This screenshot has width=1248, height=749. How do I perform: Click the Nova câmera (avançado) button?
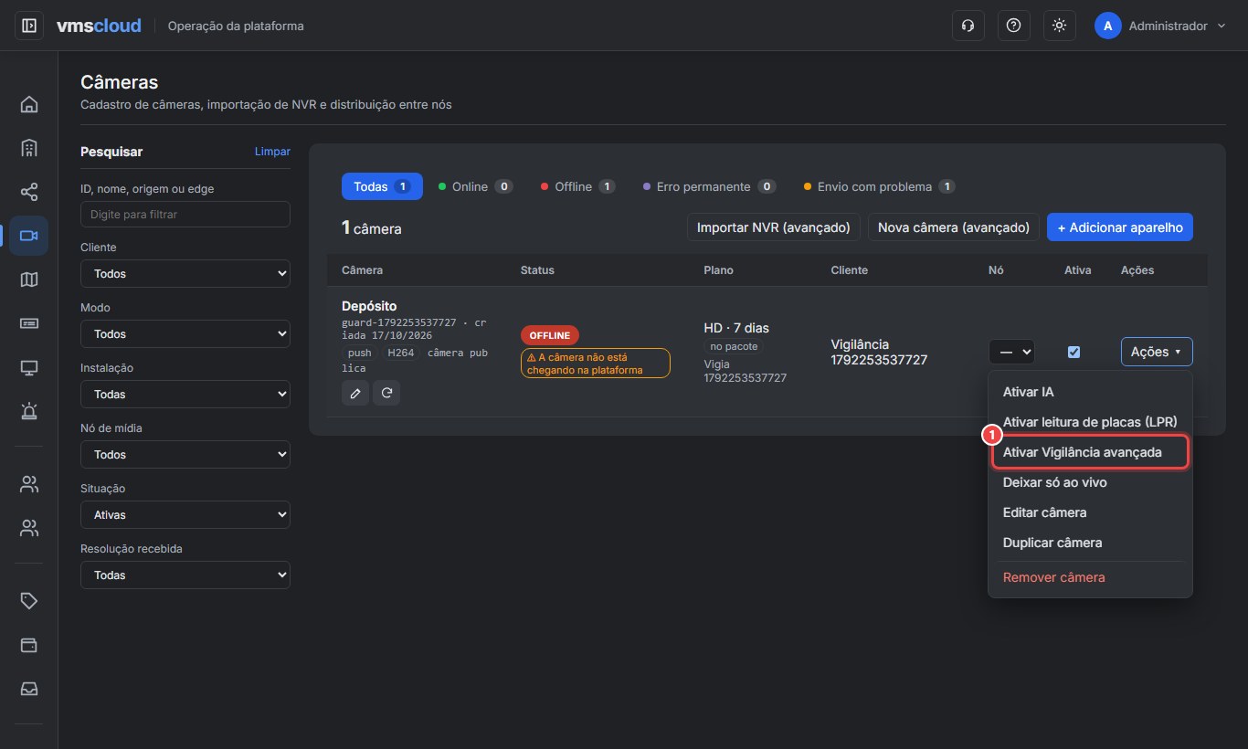coord(954,227)
